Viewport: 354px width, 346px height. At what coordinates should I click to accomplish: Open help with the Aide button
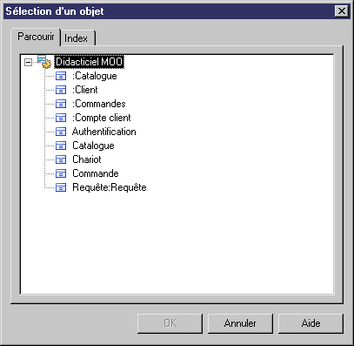coord(311,323)
